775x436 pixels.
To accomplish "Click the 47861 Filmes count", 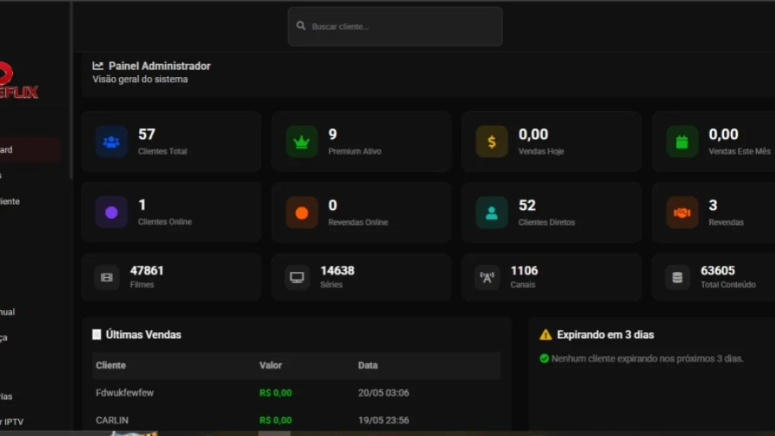I will tap(147, 271).
